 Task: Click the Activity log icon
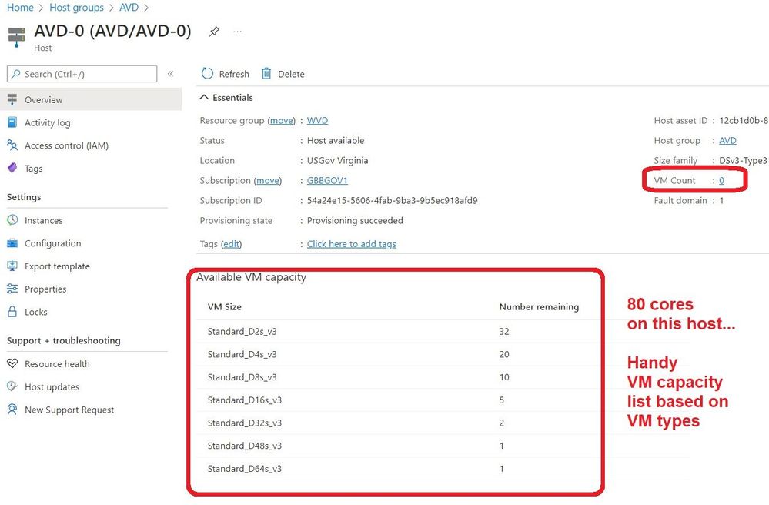click(x=12, y=122)
